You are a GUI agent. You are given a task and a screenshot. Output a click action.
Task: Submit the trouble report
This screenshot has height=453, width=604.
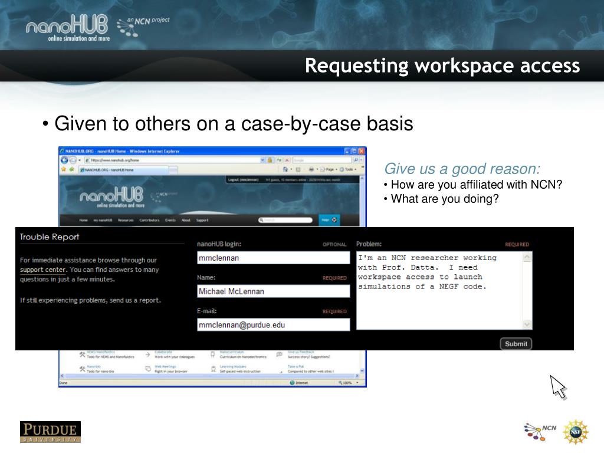pyautogui.click(x=516, y=344)
